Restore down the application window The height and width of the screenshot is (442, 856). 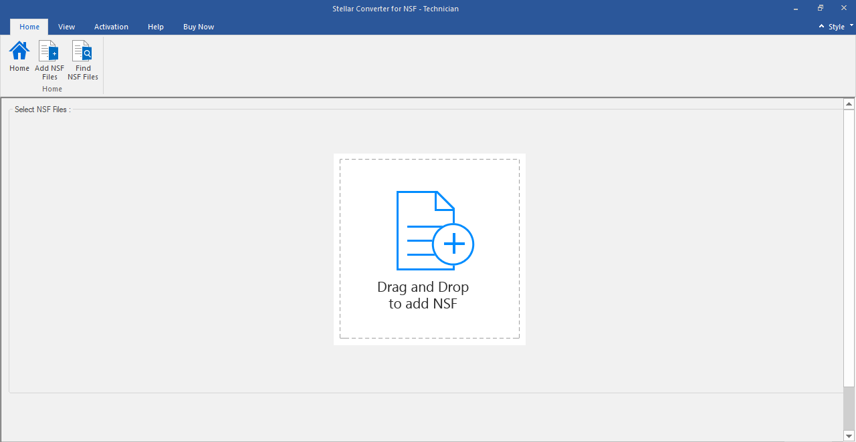820,9
